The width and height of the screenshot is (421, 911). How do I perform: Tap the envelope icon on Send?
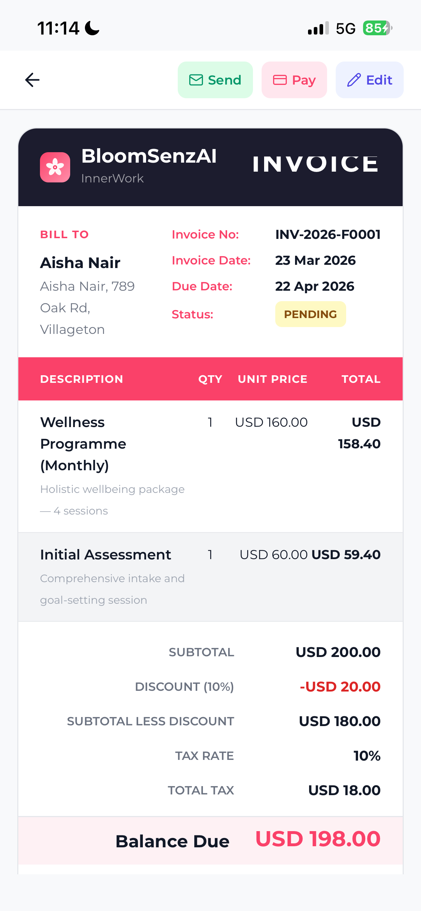[x=196, y=80]
